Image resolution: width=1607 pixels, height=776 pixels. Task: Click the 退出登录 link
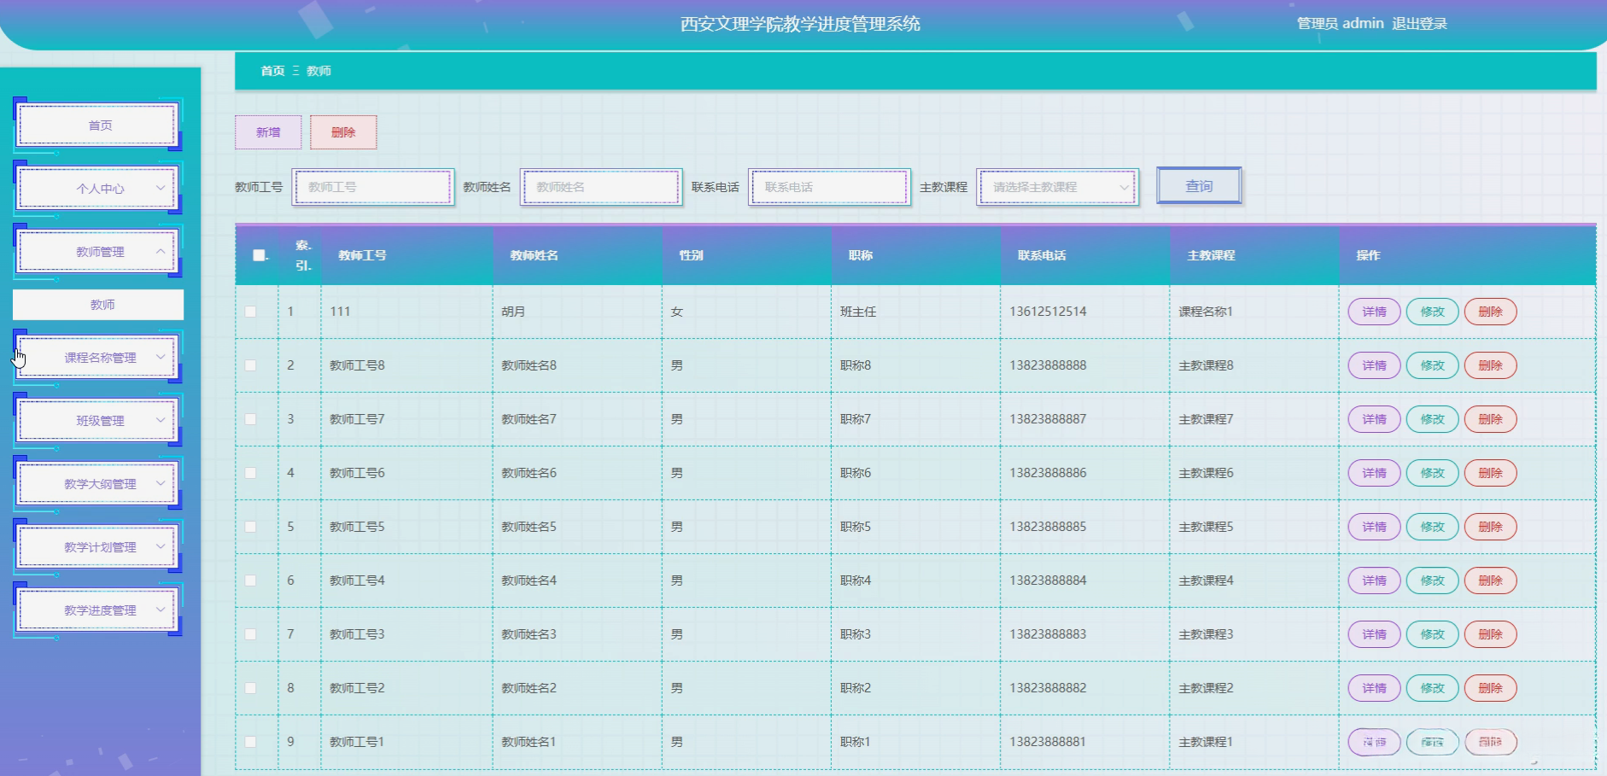pyautogui.click(x=1419, y=24)
